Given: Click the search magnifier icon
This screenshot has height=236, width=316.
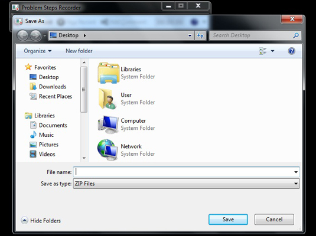Looking at the screenshot, I should coord(296,35).
